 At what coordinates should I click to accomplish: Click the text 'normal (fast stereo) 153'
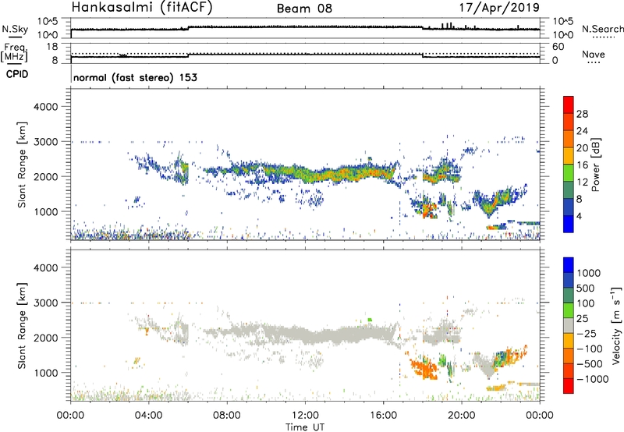[x=135, y=77]
